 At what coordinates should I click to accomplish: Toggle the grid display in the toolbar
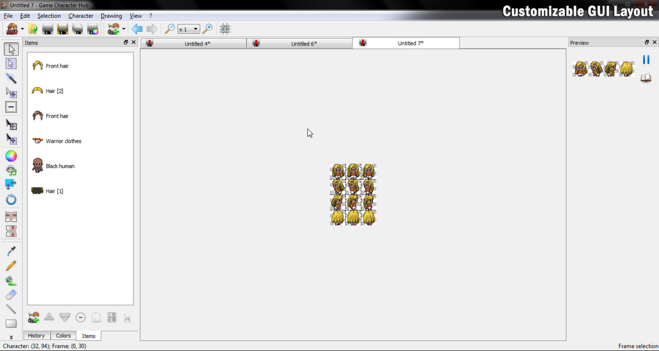click(x=225, y=28)
